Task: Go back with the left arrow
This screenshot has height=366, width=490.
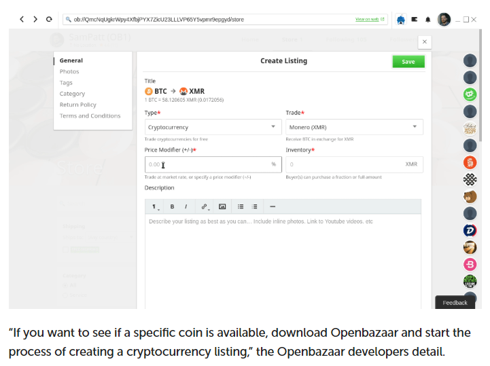Action: (x=22, y=20)
